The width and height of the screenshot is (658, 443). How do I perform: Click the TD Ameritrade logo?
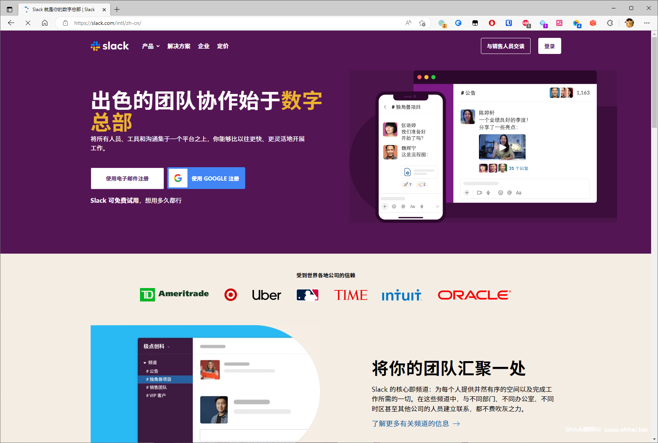[x=174, y=295]
